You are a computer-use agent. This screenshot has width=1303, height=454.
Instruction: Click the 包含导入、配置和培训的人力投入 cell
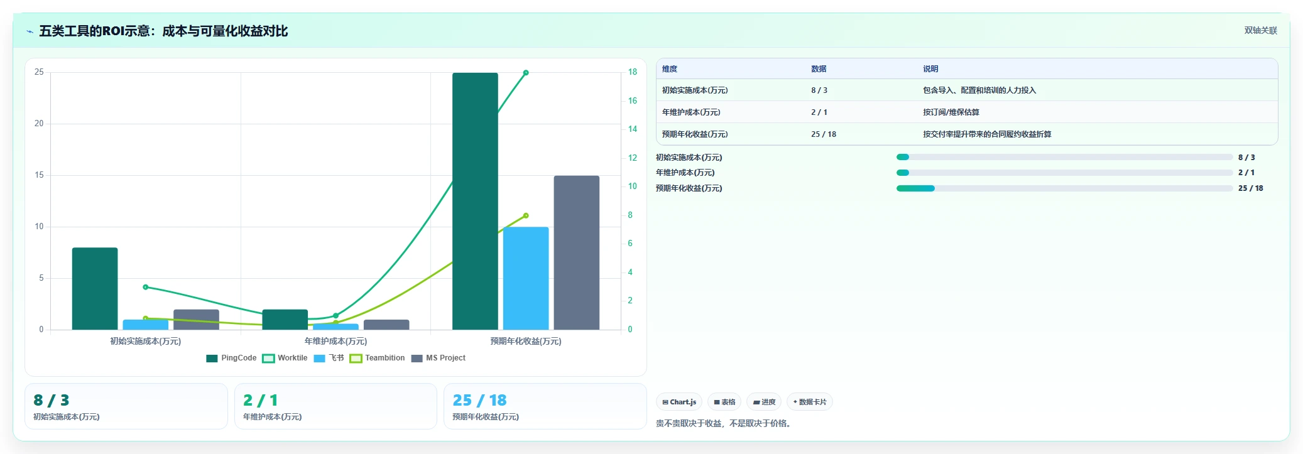pos(979,90)
